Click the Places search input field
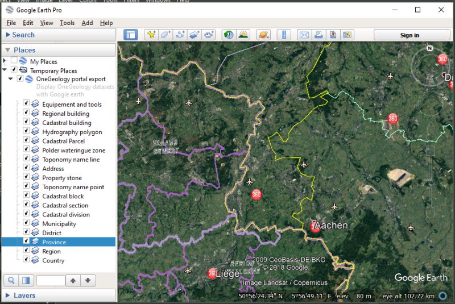The height and width of the screenshot is (304, 455). click(x=51, y=281)
